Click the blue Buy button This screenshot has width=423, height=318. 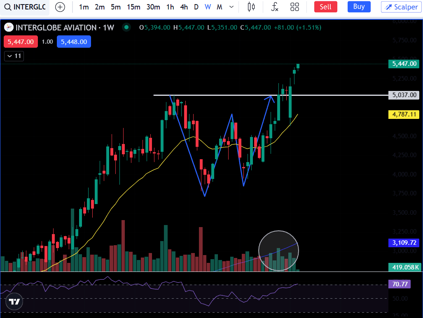359,7
